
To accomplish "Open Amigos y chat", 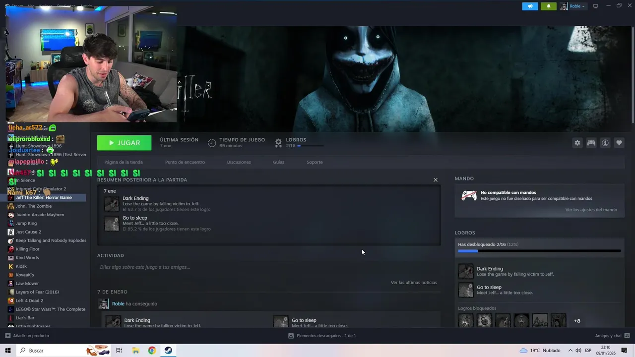I will point(608,336).
